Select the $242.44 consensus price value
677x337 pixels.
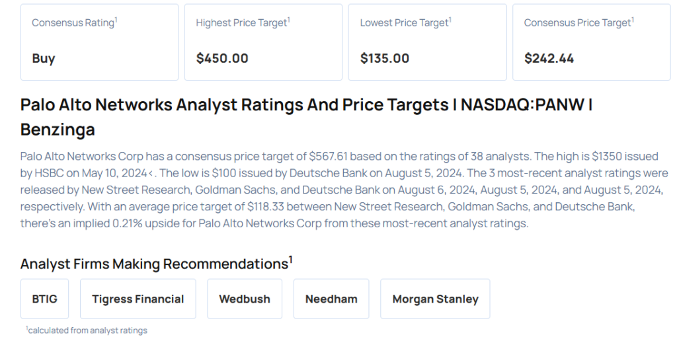[x=549, y=58]
